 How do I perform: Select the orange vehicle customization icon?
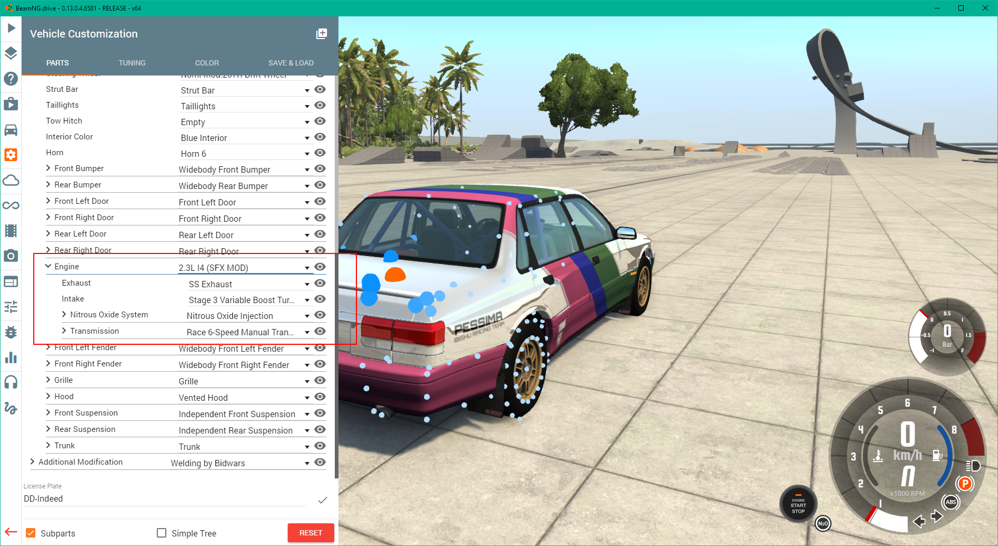point(11,155)
